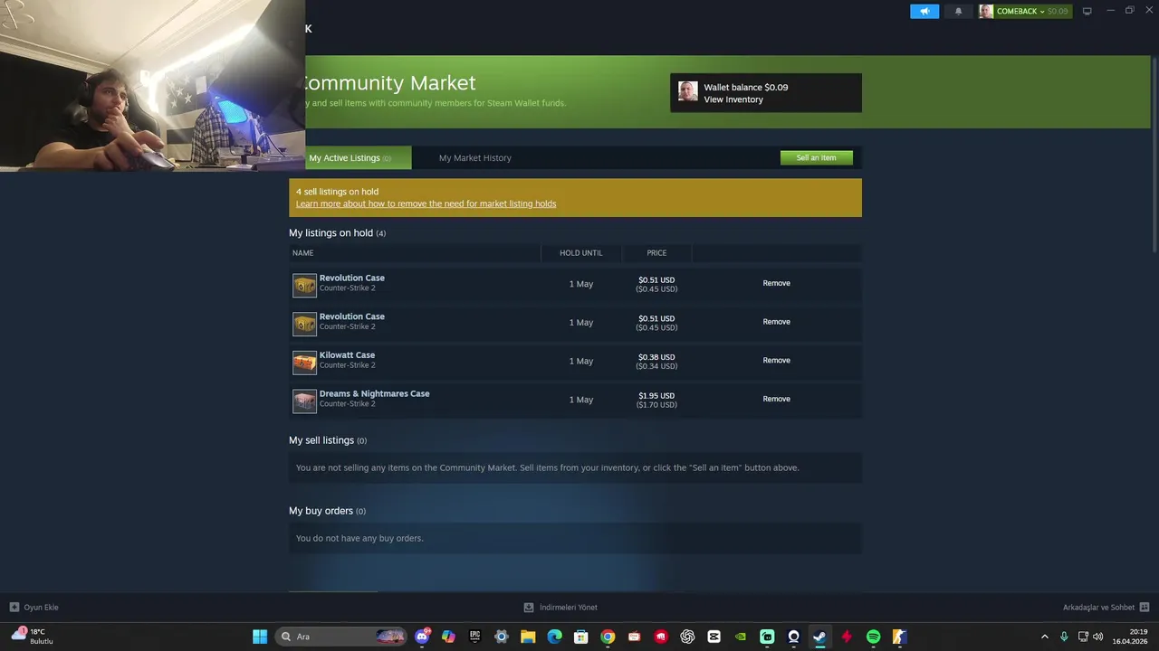The width and height of the screenshot is (1159, 651).
Task: Show hidden system tray icons chevron
Action: 1044,637
